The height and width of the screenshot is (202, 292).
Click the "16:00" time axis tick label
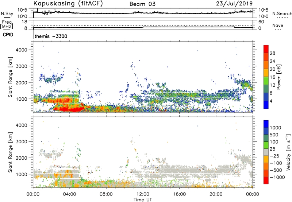coord(179,194)
